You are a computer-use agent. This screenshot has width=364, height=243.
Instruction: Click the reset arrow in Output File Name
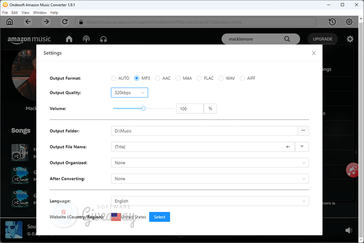coord(288,147)
